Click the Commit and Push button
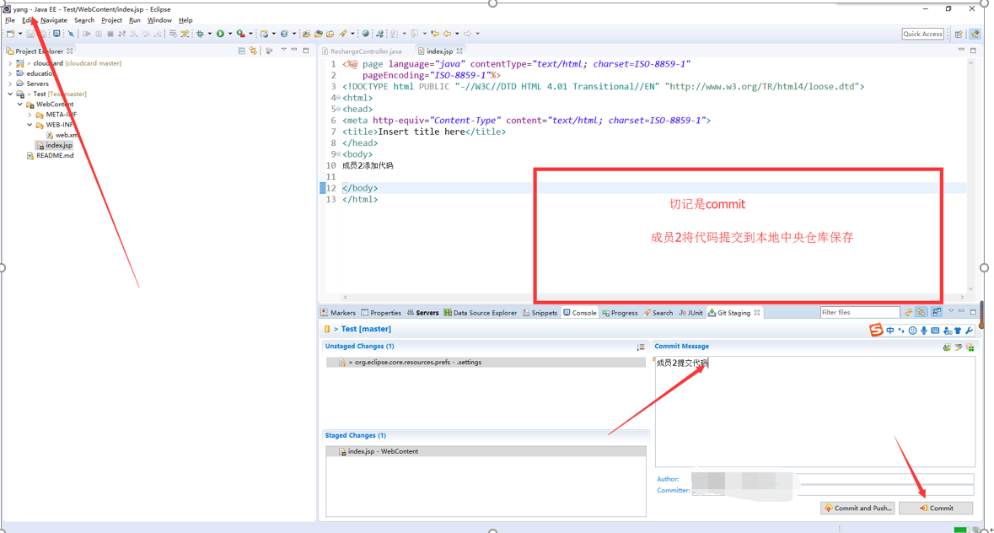 (x=857, y=508)
